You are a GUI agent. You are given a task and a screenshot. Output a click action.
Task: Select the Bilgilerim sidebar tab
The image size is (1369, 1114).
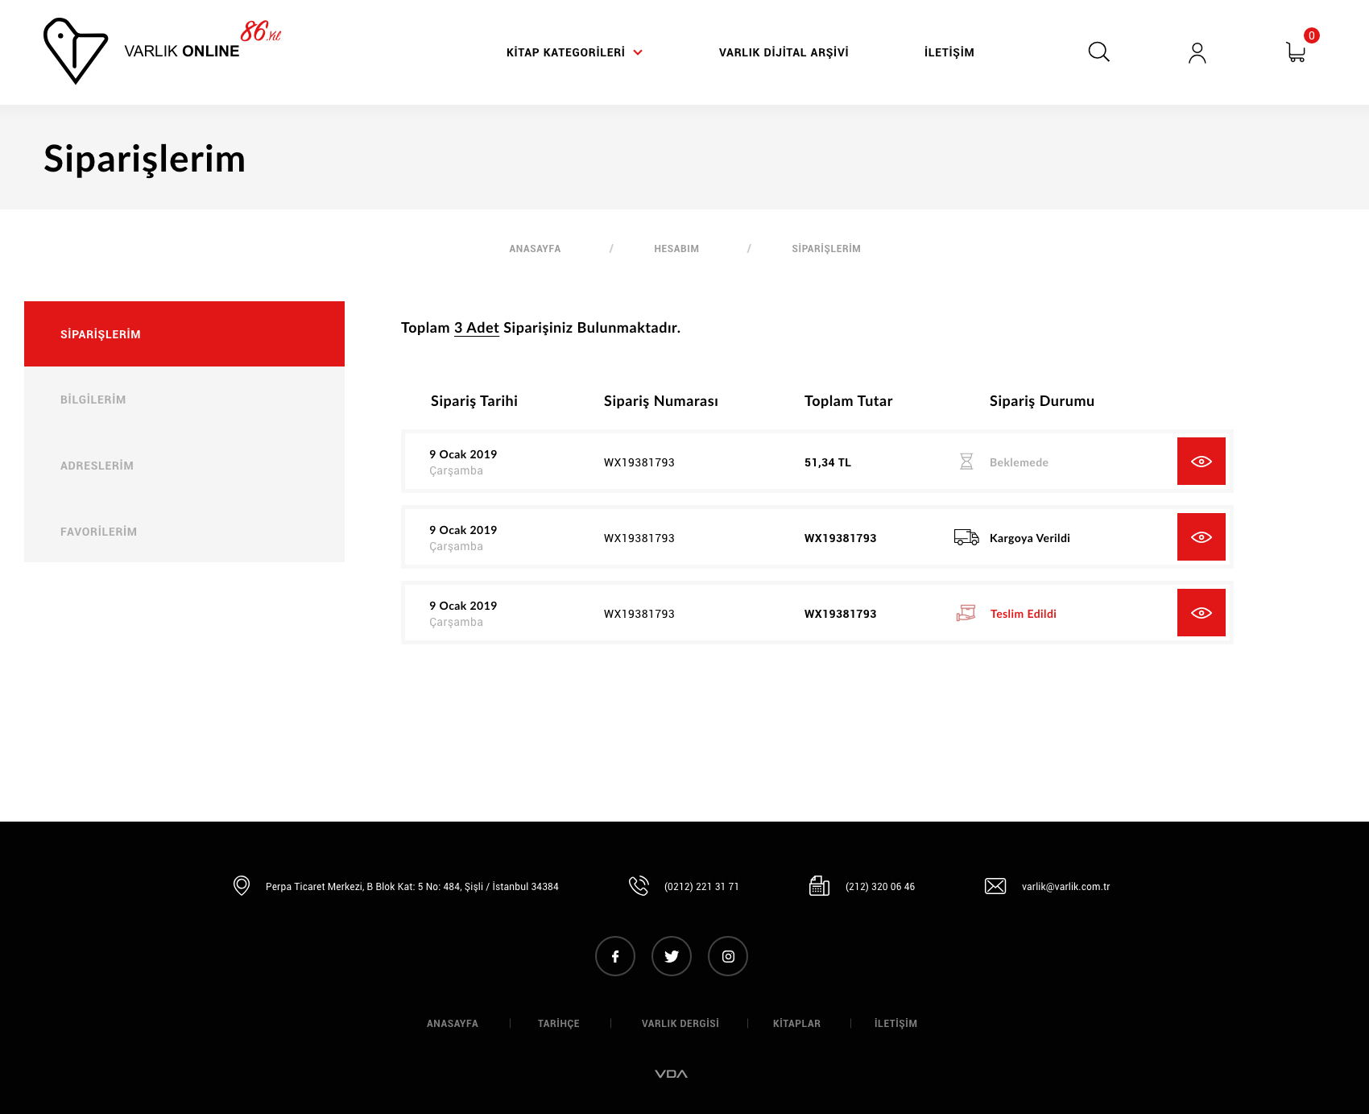tap(184, 400)
